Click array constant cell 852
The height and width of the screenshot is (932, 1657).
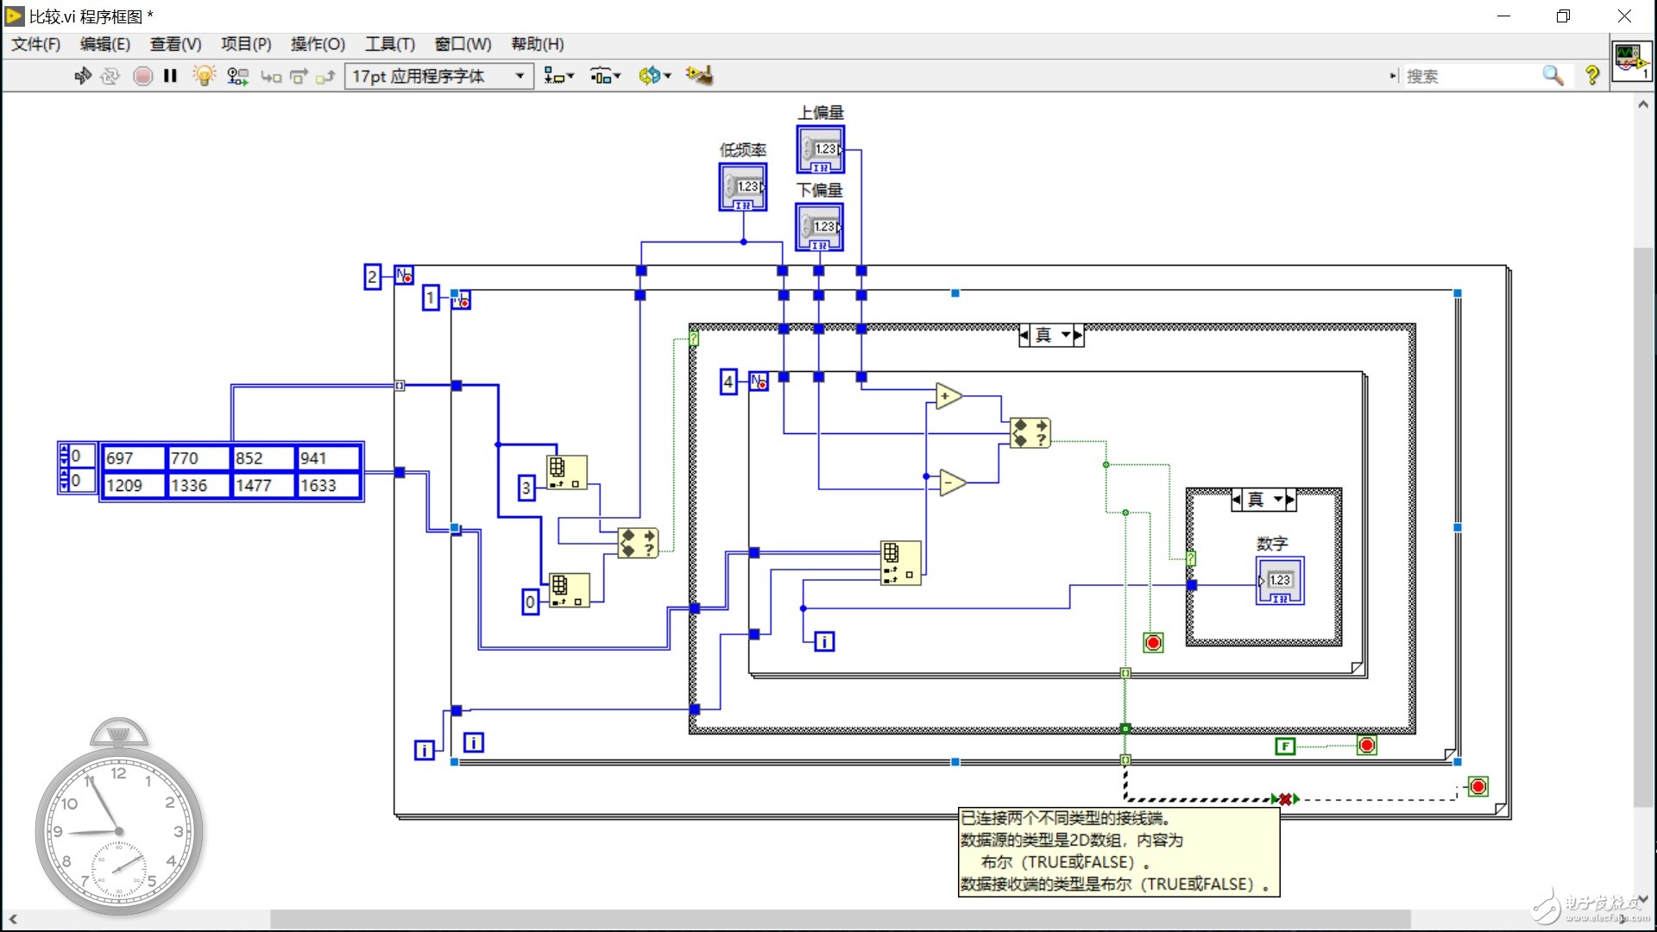point(263,458)
